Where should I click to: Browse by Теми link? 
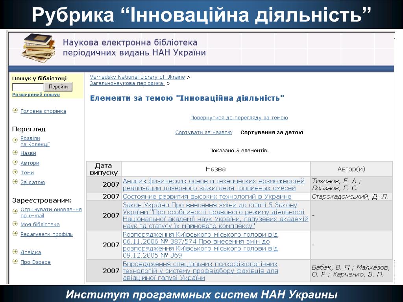[x=27, y=173]
